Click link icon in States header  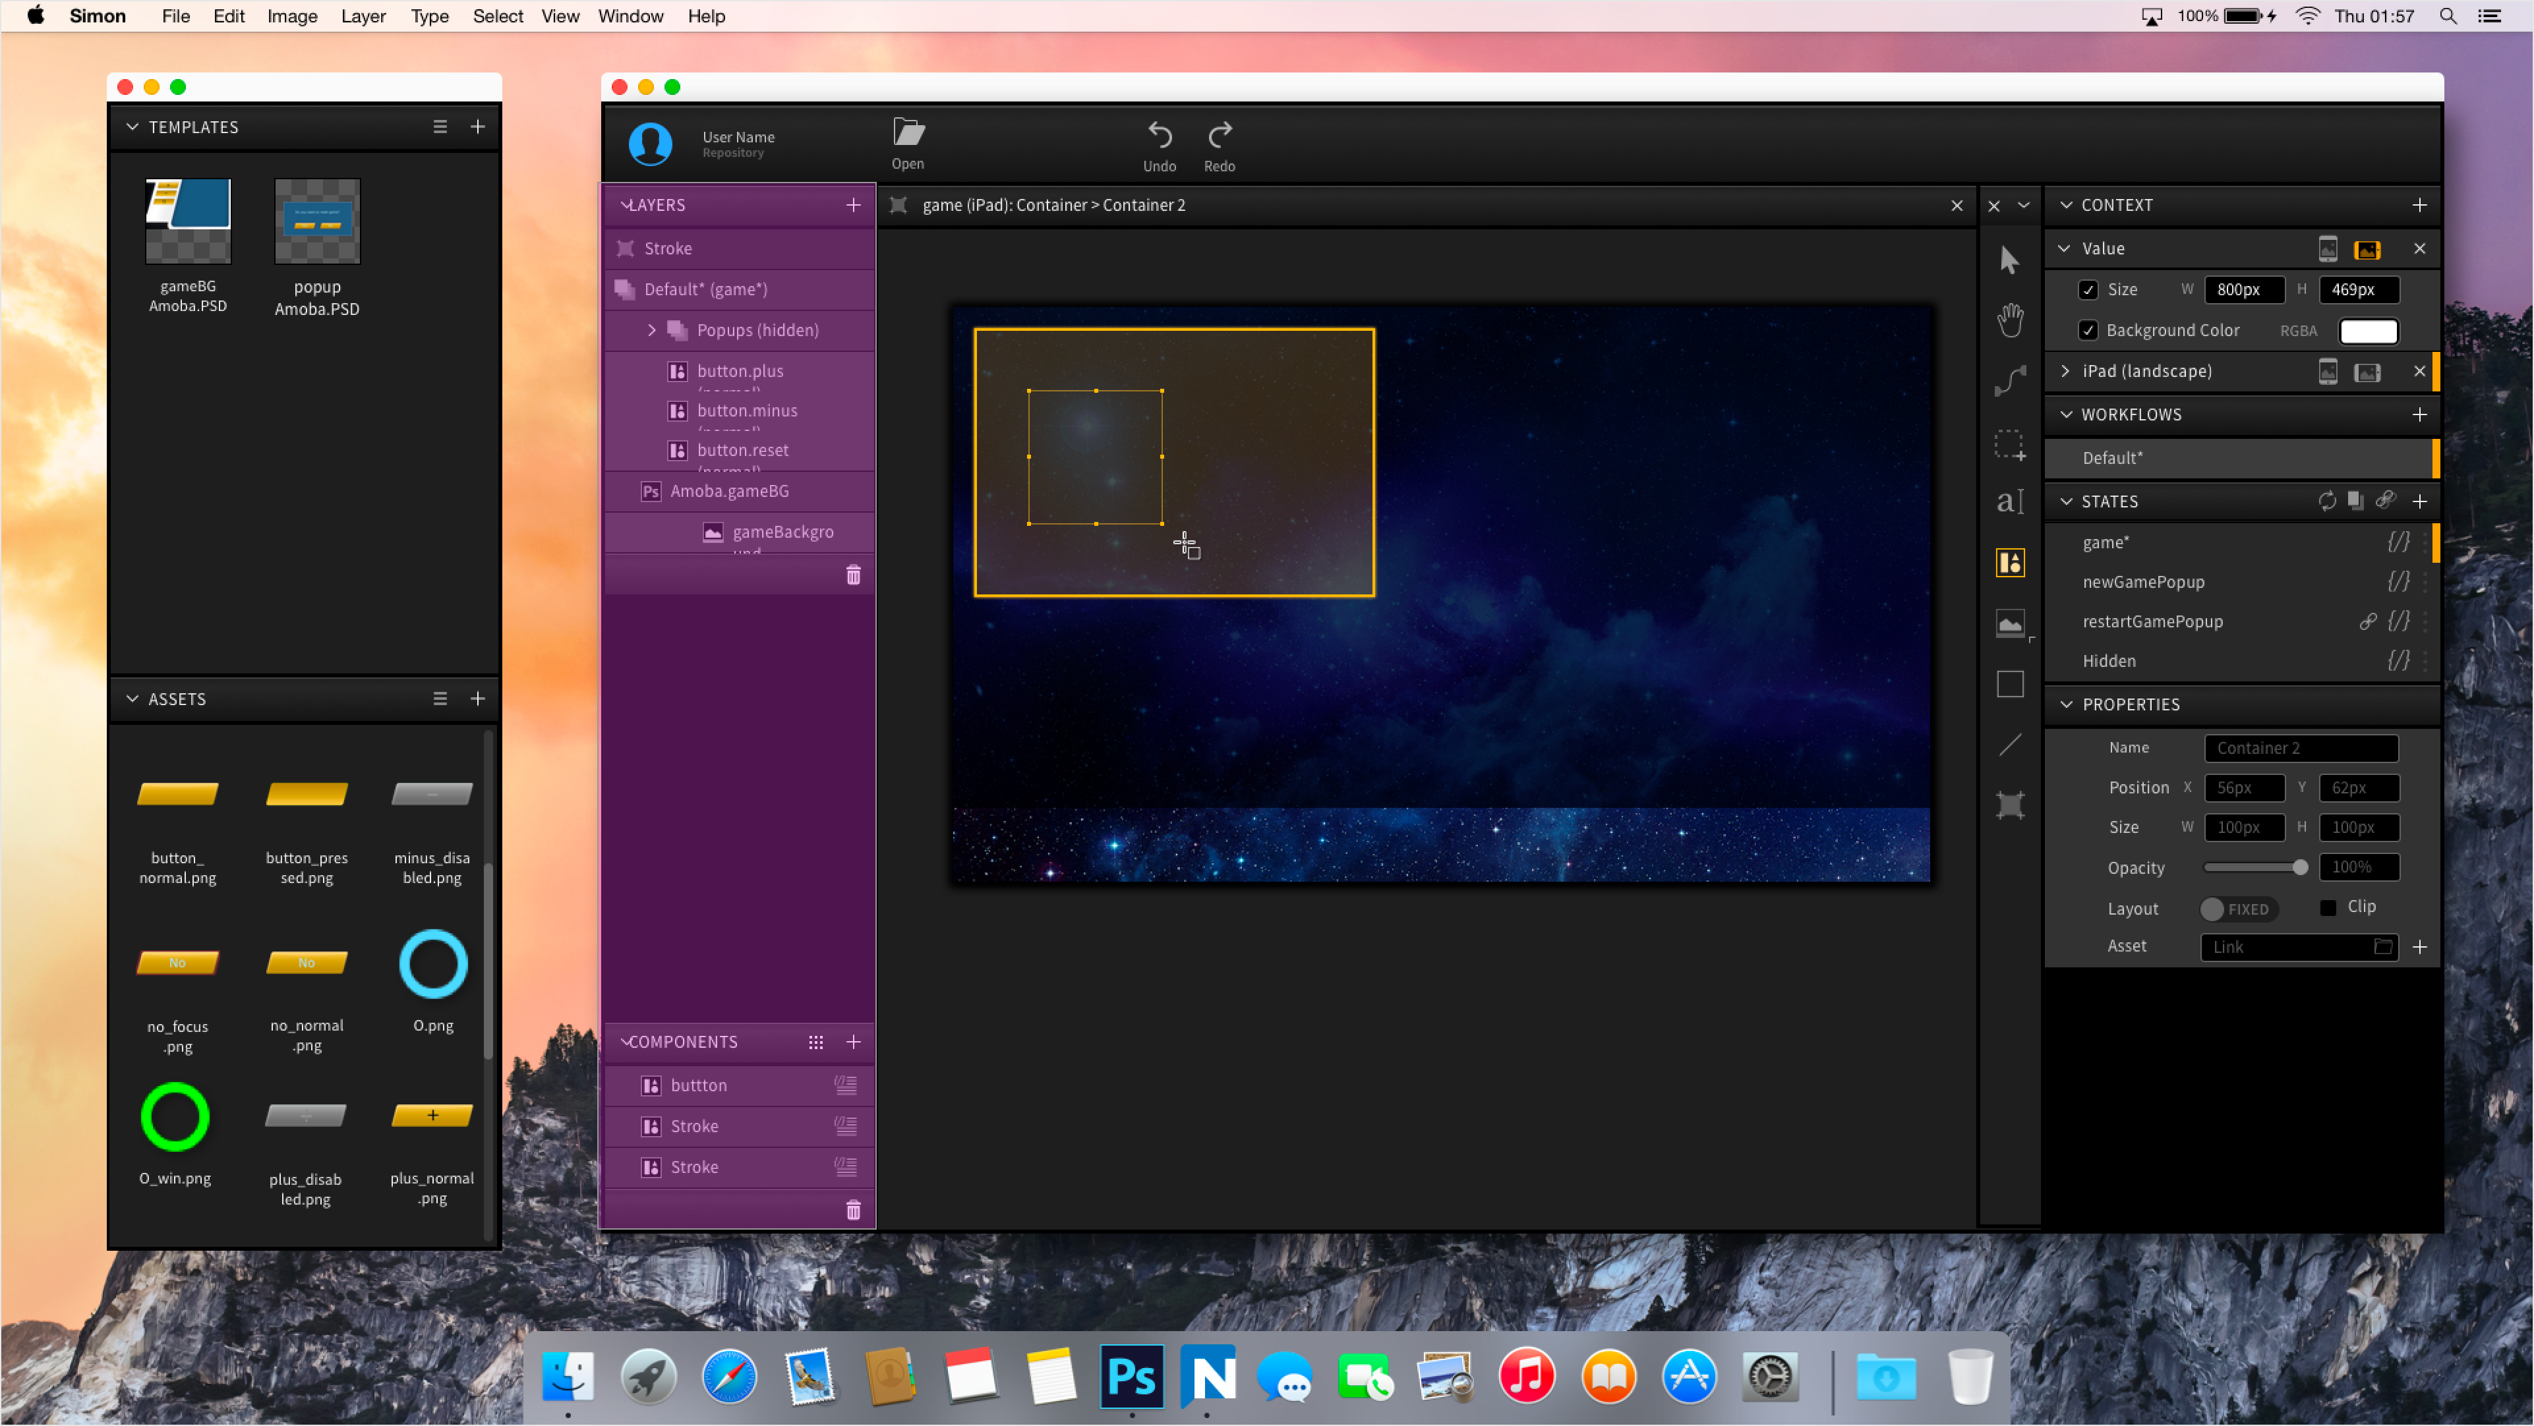pyautogui.click(x=2384, y=501)
